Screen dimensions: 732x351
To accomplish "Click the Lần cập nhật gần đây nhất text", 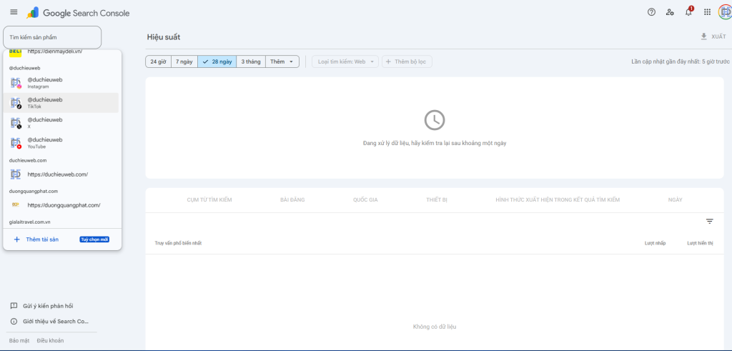I will pos(681,61).
